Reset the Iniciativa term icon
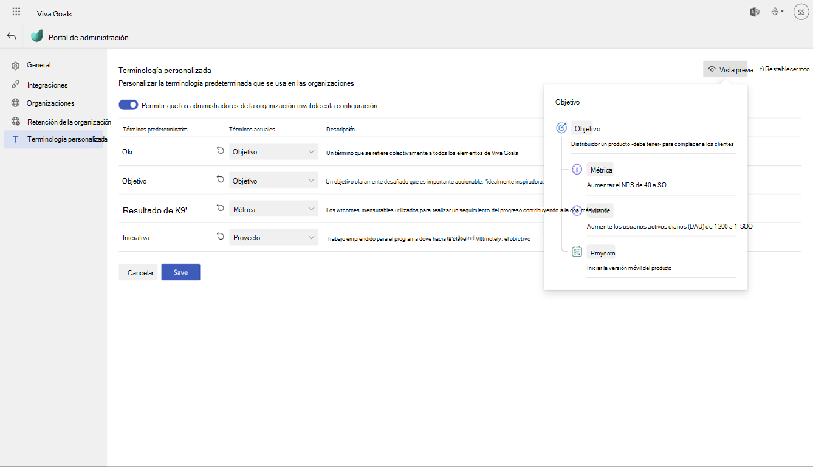 220,237
